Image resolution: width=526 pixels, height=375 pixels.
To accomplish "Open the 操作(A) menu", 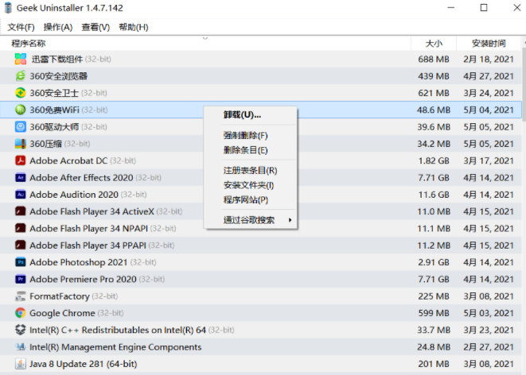I will point(58,27).
